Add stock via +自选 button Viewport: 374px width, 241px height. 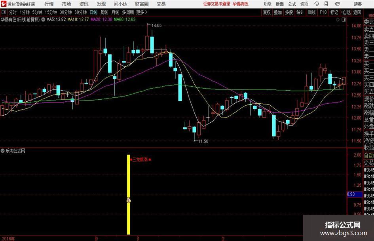346,12
